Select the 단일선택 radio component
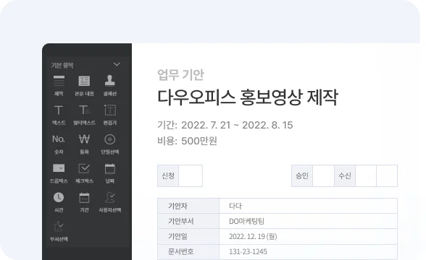The height and width of the screenshot is (260, 426). pyautogui.click(x=110, y=139)
